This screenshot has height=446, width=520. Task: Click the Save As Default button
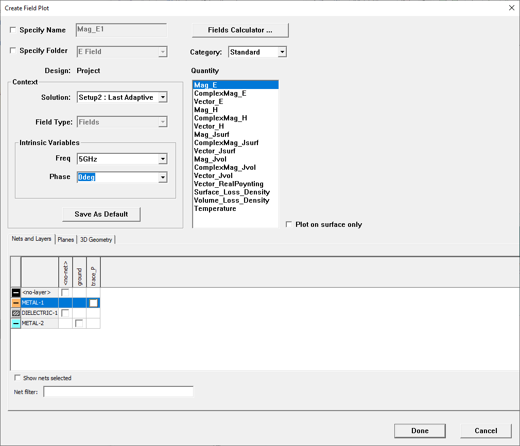tap(101, 214)
